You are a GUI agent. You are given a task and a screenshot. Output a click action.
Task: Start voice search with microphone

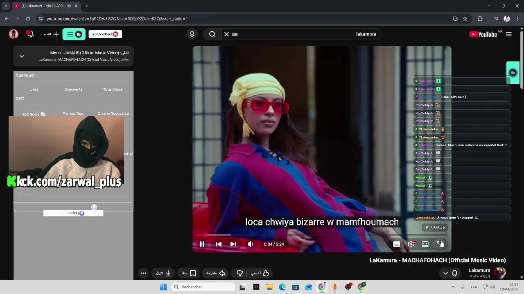(x=192, y=34)
